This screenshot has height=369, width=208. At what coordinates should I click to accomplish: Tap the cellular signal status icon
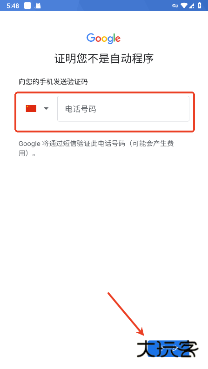tap(192, 6)
